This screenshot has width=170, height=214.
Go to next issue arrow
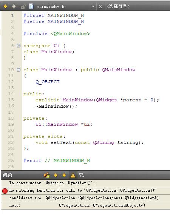[x=64, y=175]
